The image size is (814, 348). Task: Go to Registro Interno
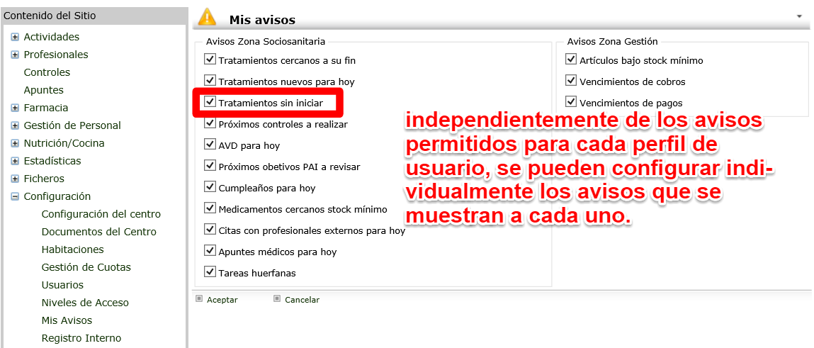81,338
